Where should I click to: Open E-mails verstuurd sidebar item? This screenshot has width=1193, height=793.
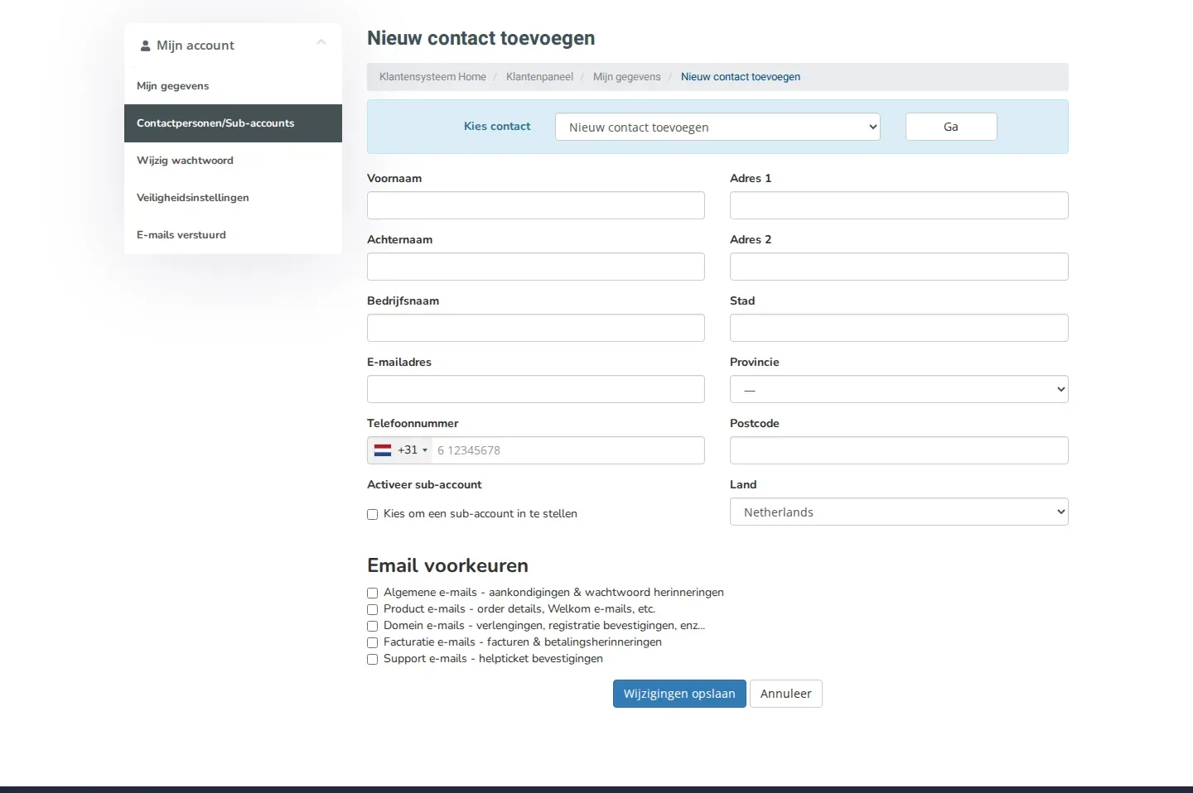click(233, 235)
